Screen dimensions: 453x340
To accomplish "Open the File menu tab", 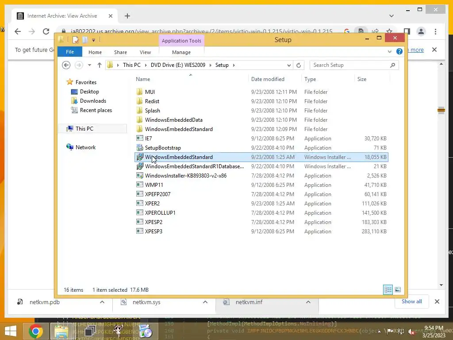I will pyautogui.click(x=70, y=52).
